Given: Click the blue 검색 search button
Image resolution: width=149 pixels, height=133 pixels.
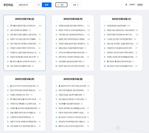Looking at the screenshot, I should pos(47,5).
